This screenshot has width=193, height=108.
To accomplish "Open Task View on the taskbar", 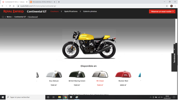I will click(x=54, y=97).
